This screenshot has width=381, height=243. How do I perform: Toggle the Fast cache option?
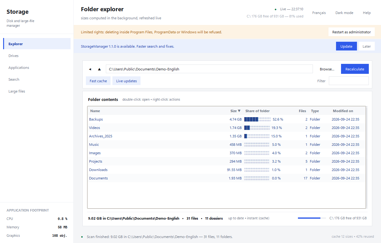pos(98,81)
